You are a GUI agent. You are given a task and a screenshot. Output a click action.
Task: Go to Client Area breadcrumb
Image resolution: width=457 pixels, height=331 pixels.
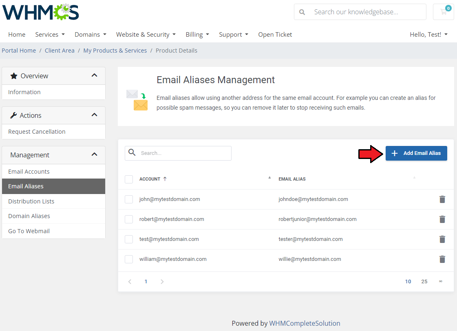pos(60,51)
